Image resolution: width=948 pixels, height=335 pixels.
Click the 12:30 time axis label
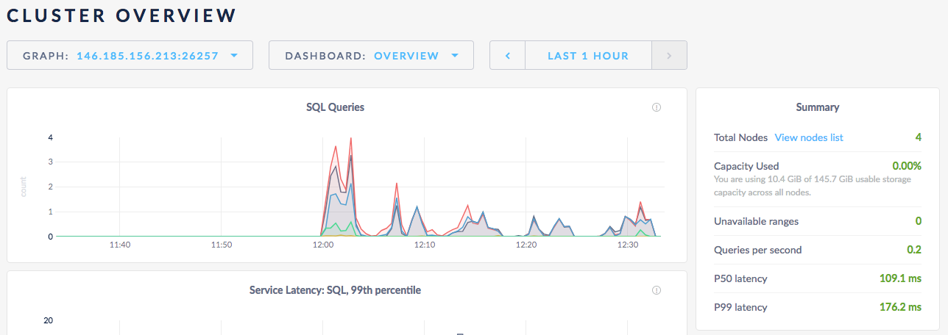(x=628, y=245)
